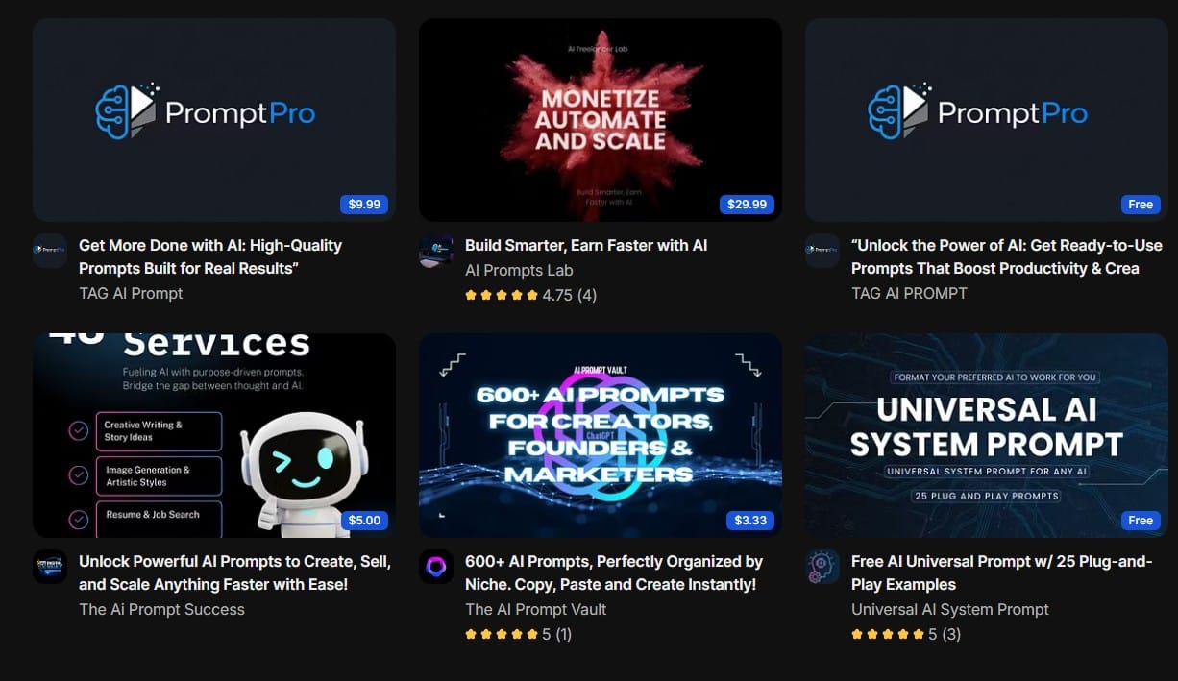Open the Monetize Automate and Scale thumbnail
The image size is (1178, 681).
click(601, 120)
